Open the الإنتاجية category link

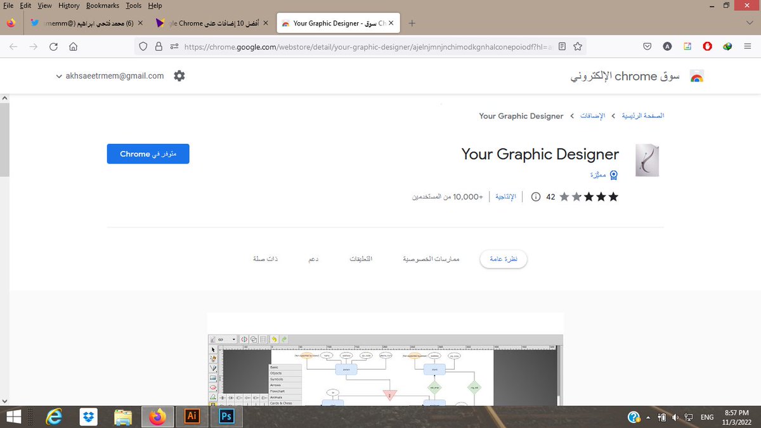[x=505, y=197]
